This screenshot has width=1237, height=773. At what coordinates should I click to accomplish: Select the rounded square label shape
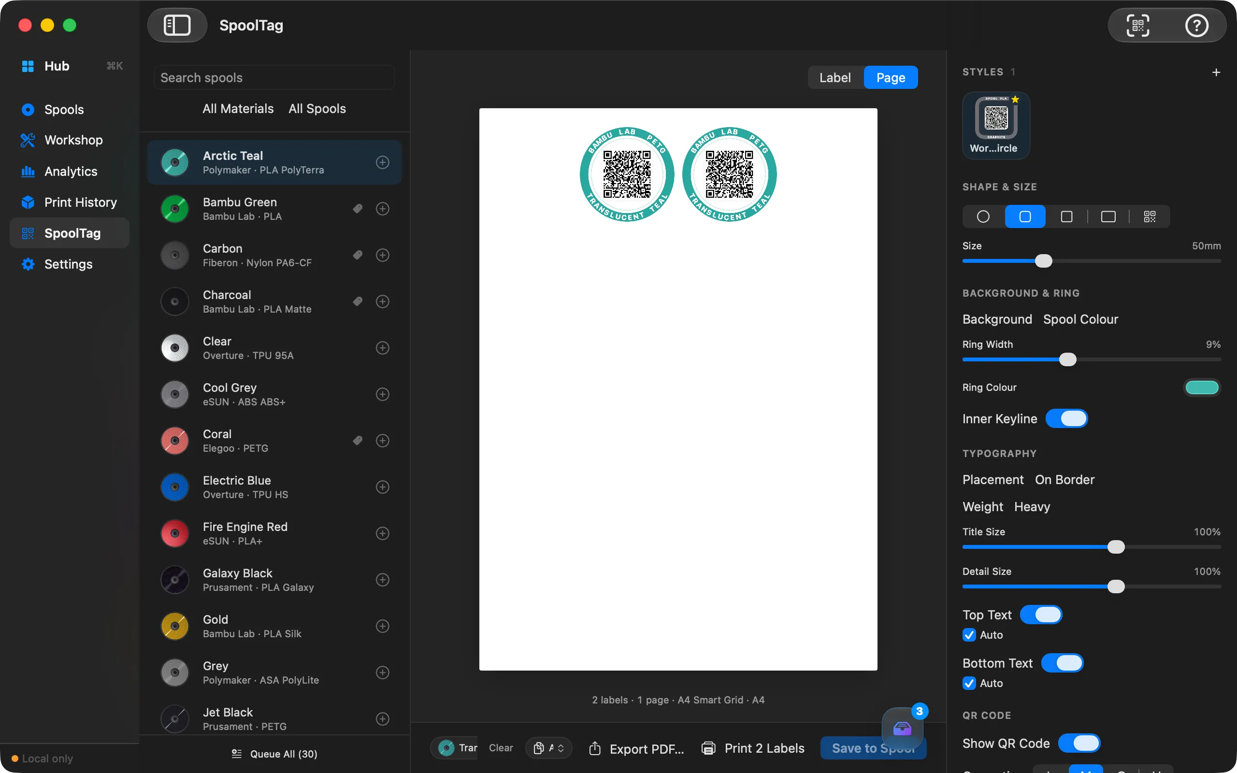click(1025, 217)
